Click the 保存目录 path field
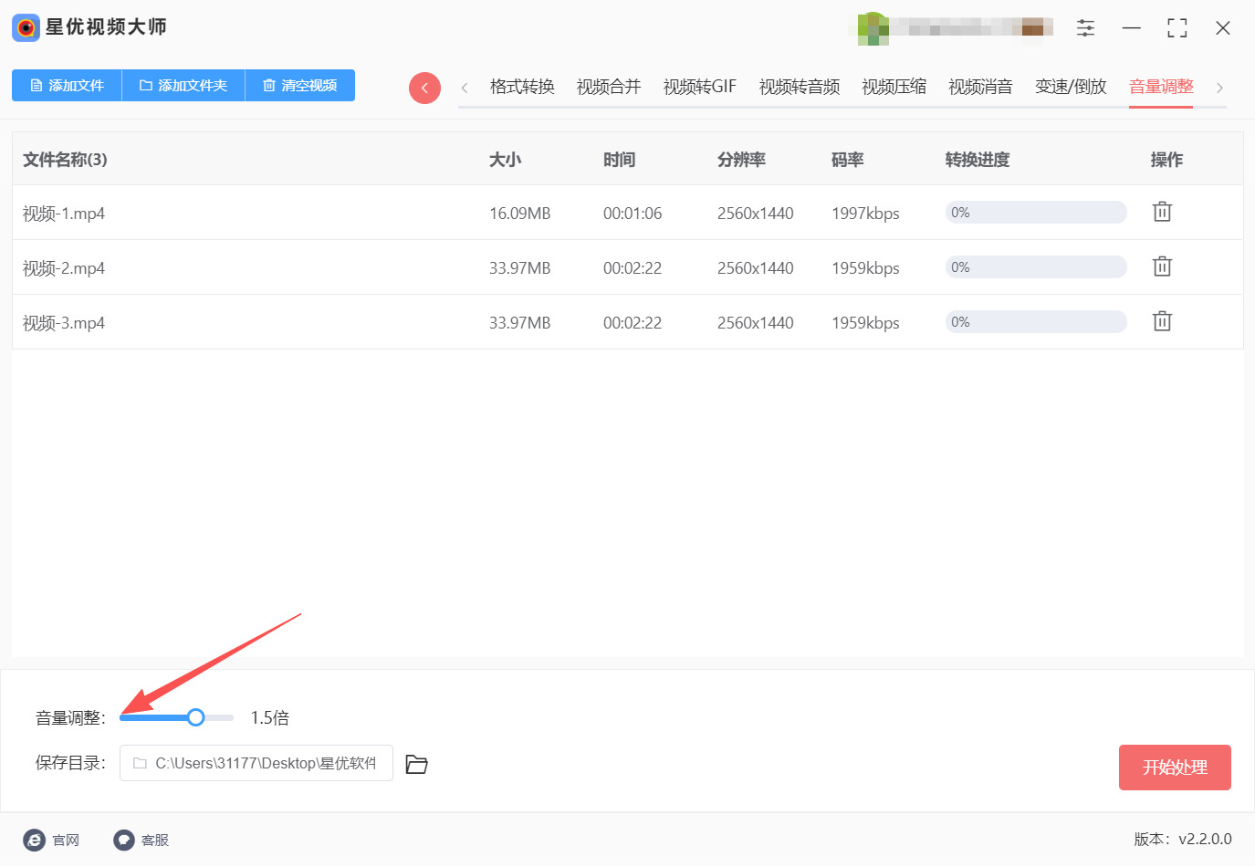Image resolution: width=1255 pixels, height=867 pixels. click(256, 763)
